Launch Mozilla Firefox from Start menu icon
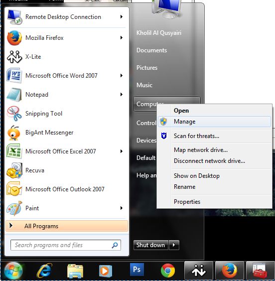Image resolution: width=275 pixels, height=281 pixels. [x=14, y=38]
